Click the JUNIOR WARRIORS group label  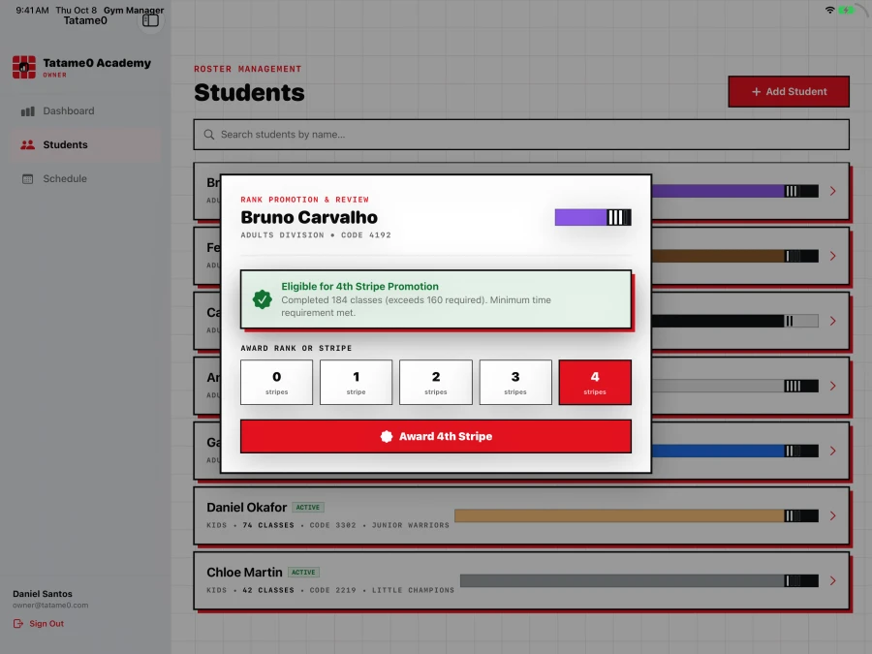tap(411, 525)
